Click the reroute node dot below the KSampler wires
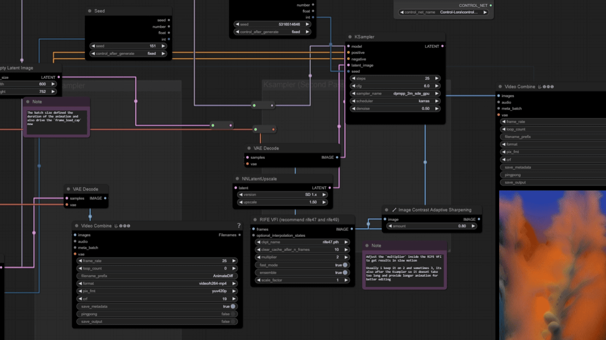The height and width of the screenshot is (340, 606). point(254,105)
